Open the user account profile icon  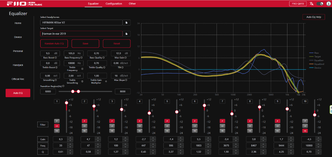(328, 4)
